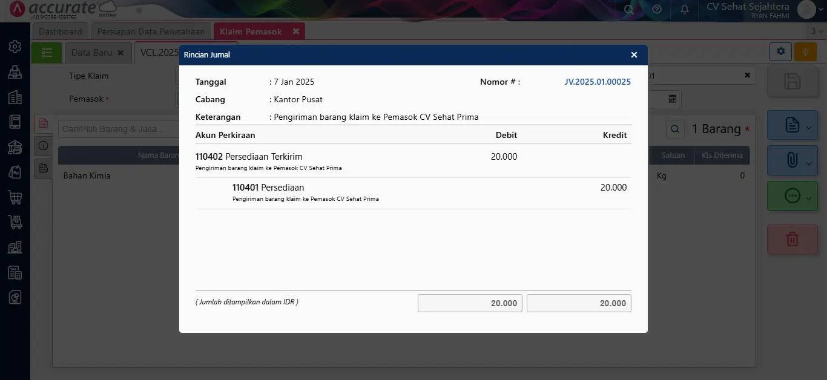Open the factory manufacturing sidebar icon
Viewport: 827px width, 380px height.
coord(15,247)
